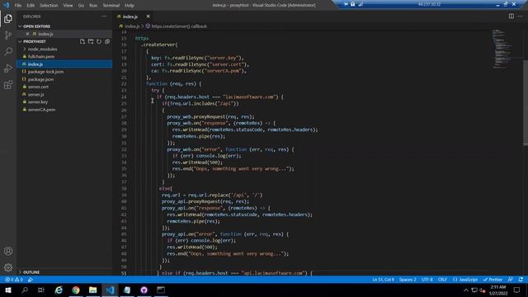528x297 pixels.
Task: Click errors and warnings status indicator
Action: tap(14, 280)
